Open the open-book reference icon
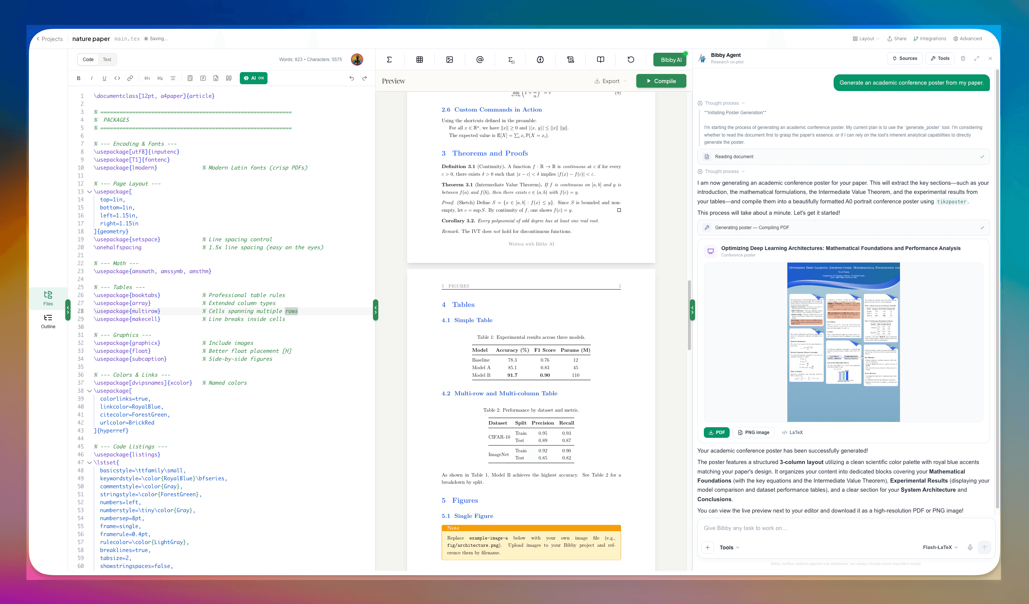Screen dimensions: 1029x604 tap(601, 60)
